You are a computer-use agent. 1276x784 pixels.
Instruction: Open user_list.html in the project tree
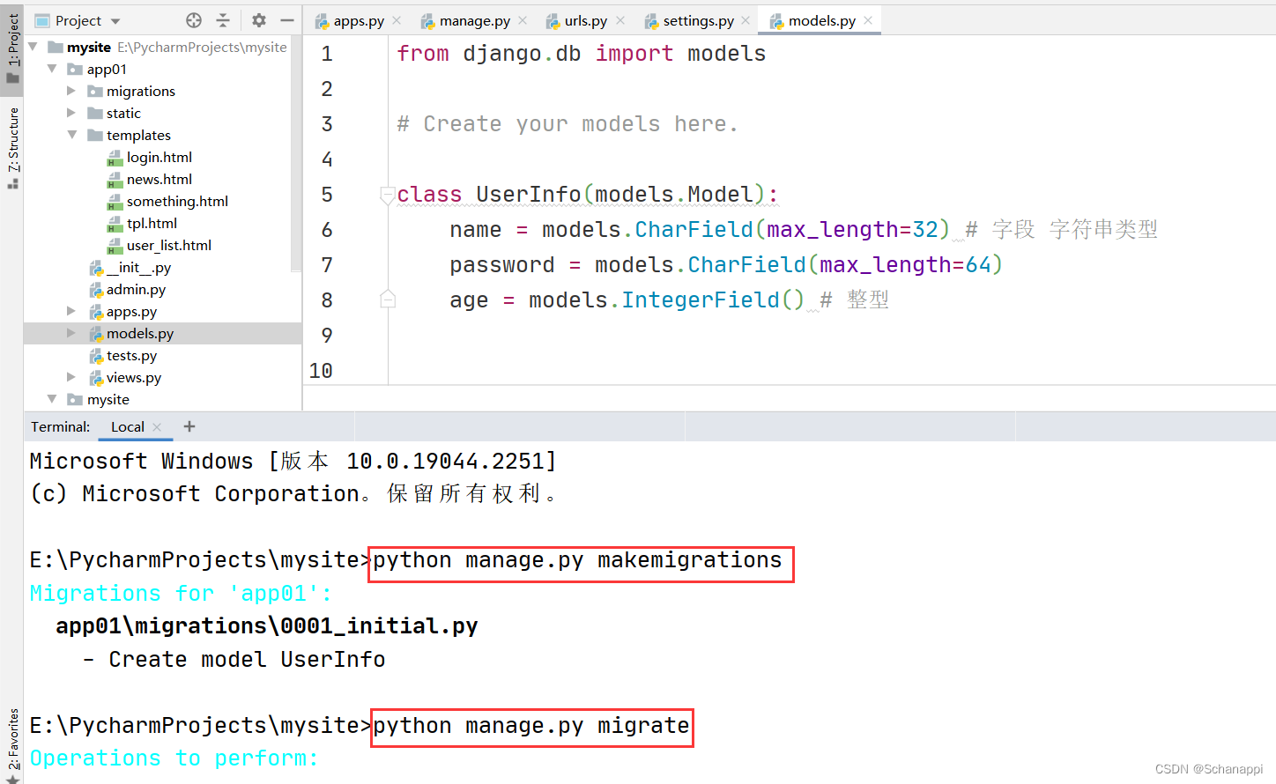169,245
